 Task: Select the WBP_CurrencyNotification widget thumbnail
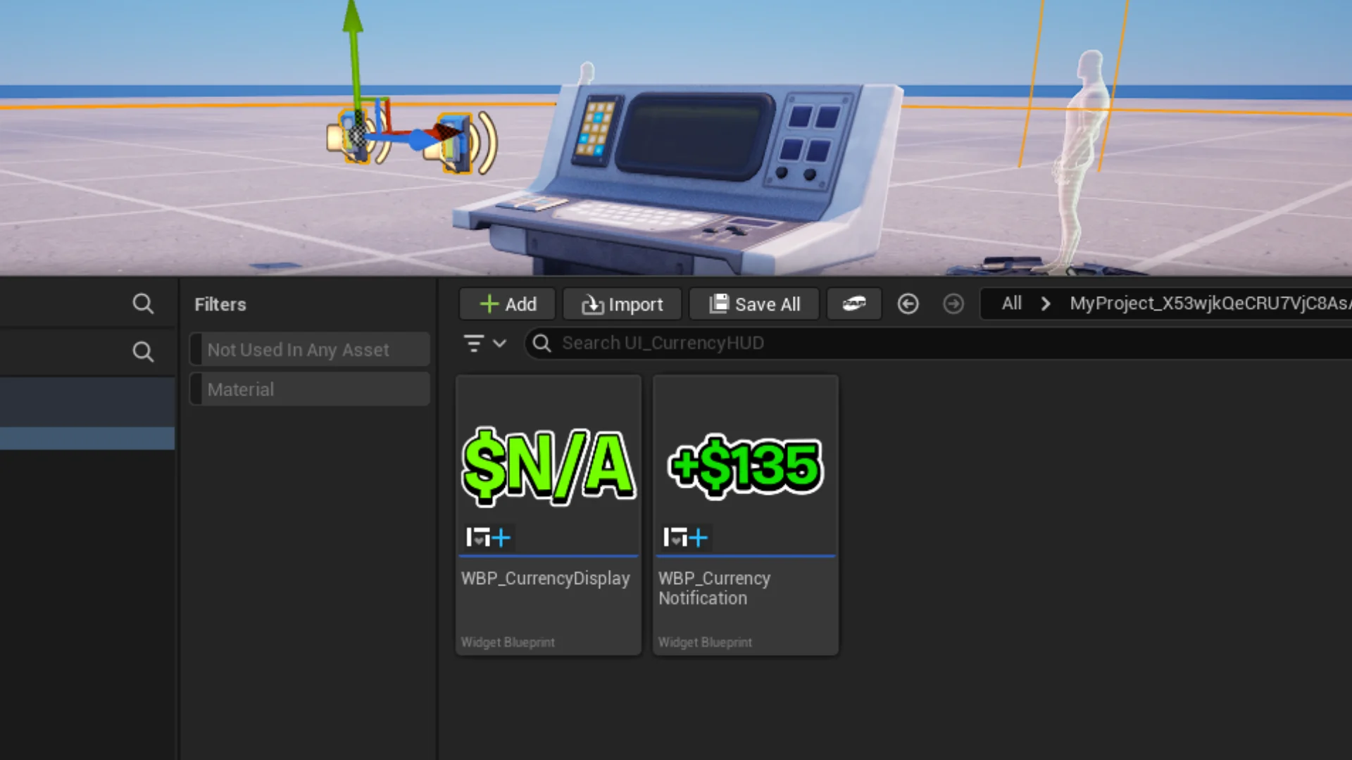746,464
